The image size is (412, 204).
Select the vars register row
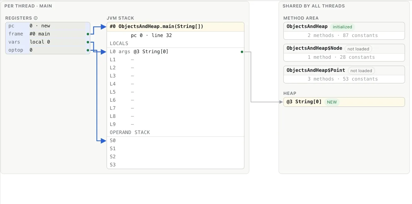[x=48, y=42]
